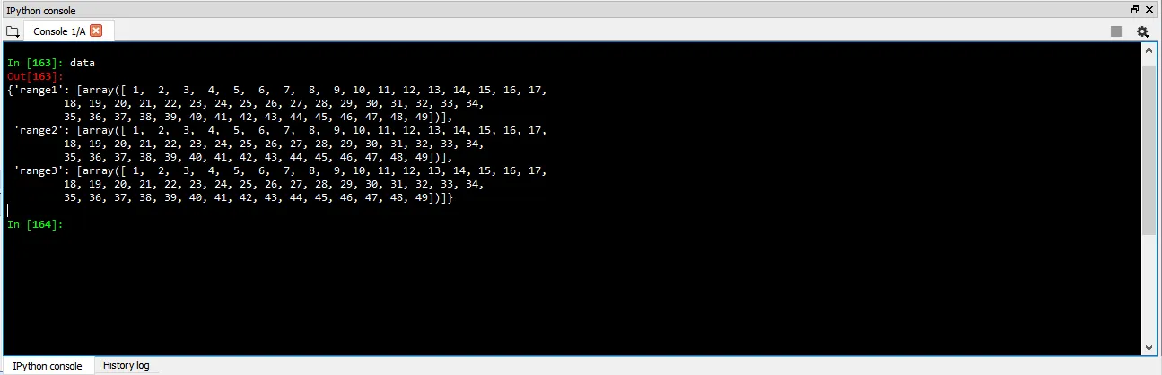Open the browse tabs folder icon
1162x375 pixels.
point(13,31)
